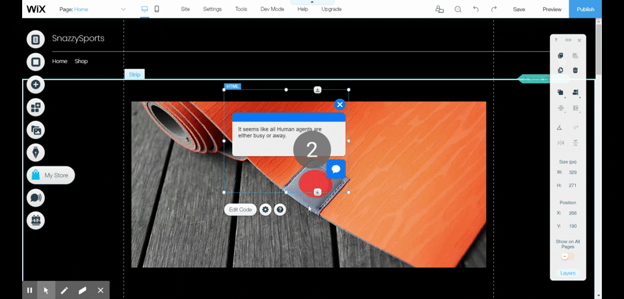
Task: Click the flip vertical icon
Action: 575,142
